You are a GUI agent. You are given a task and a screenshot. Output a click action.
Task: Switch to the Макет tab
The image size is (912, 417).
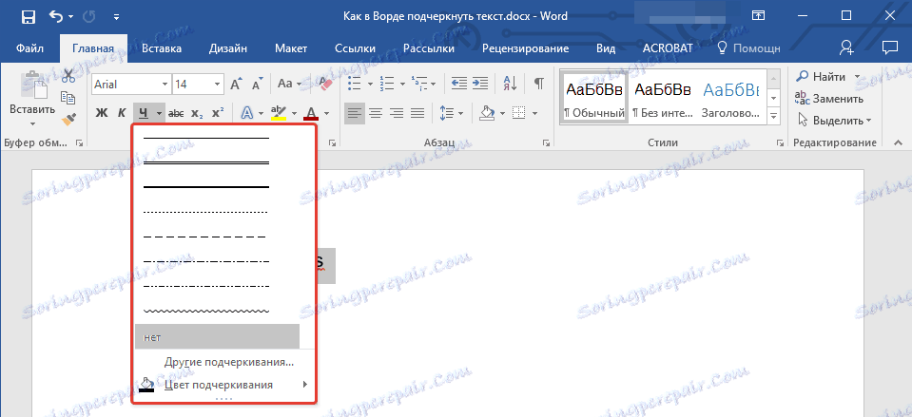coord(291,48)
